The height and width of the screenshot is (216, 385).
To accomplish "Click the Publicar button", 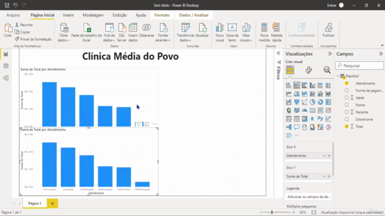I will pyautogui.click(x=328, y=31).
